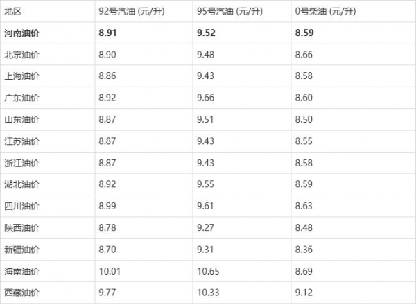
Task: Select the 北京油价 row label
Action: click(x=21, y=54)
